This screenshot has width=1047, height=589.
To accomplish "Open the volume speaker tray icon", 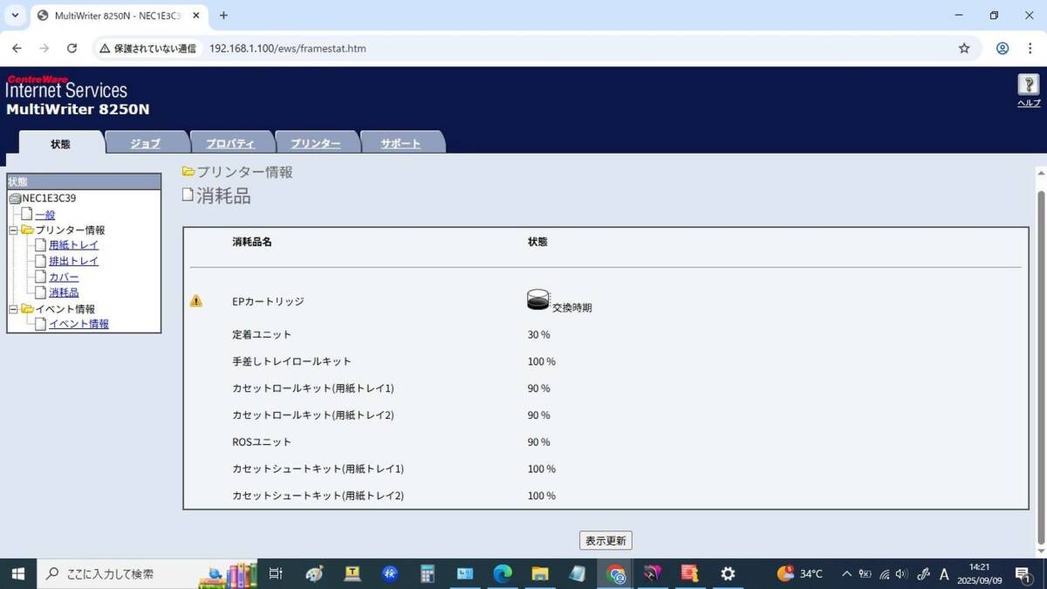I will pyautogui.click(x=902, y=573).
